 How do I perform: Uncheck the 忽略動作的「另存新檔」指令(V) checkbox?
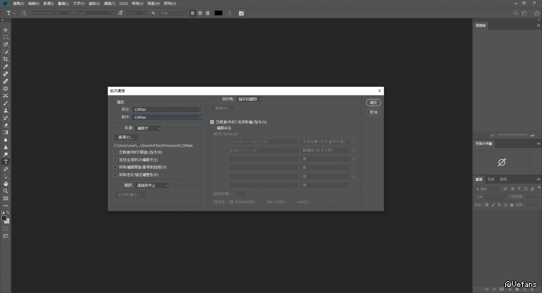[x=212, y=122]
